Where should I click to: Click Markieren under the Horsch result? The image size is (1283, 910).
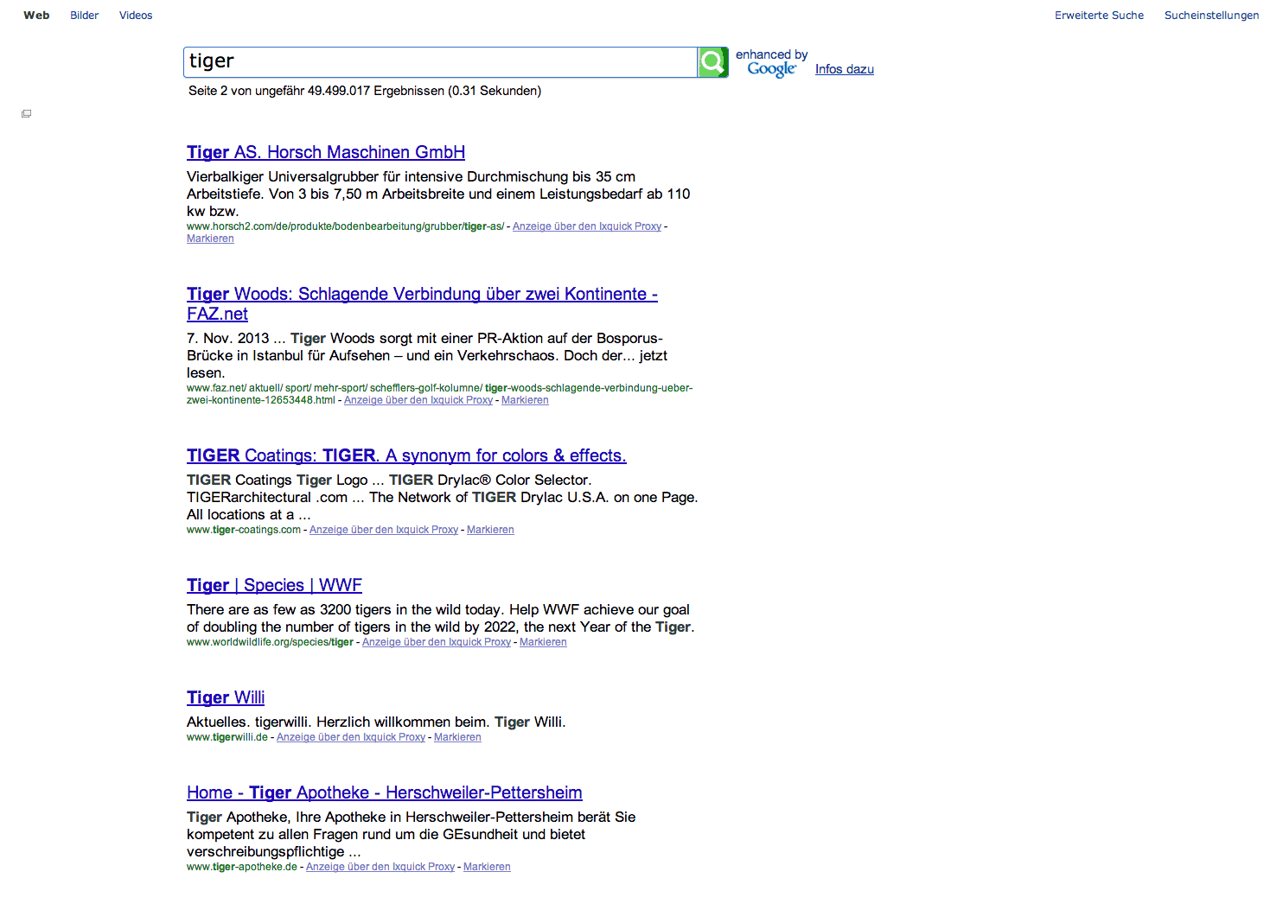[210, 239]
